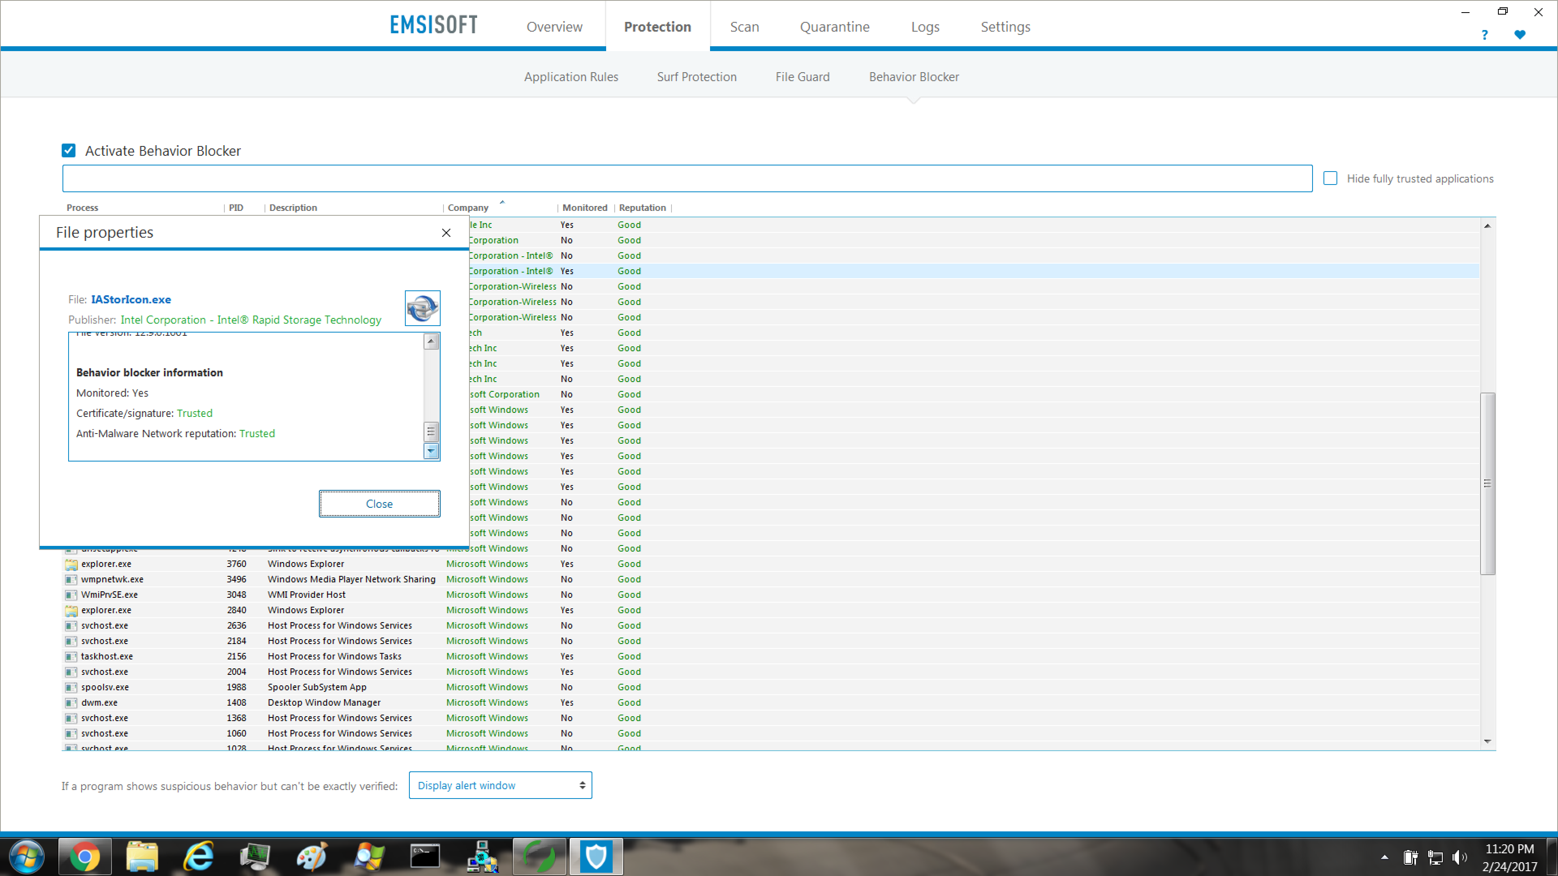Click the process search input field
Screen dimensions: 1558x876
point(686,178)
